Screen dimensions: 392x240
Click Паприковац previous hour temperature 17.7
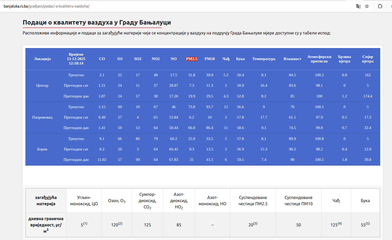coord(264,117)
